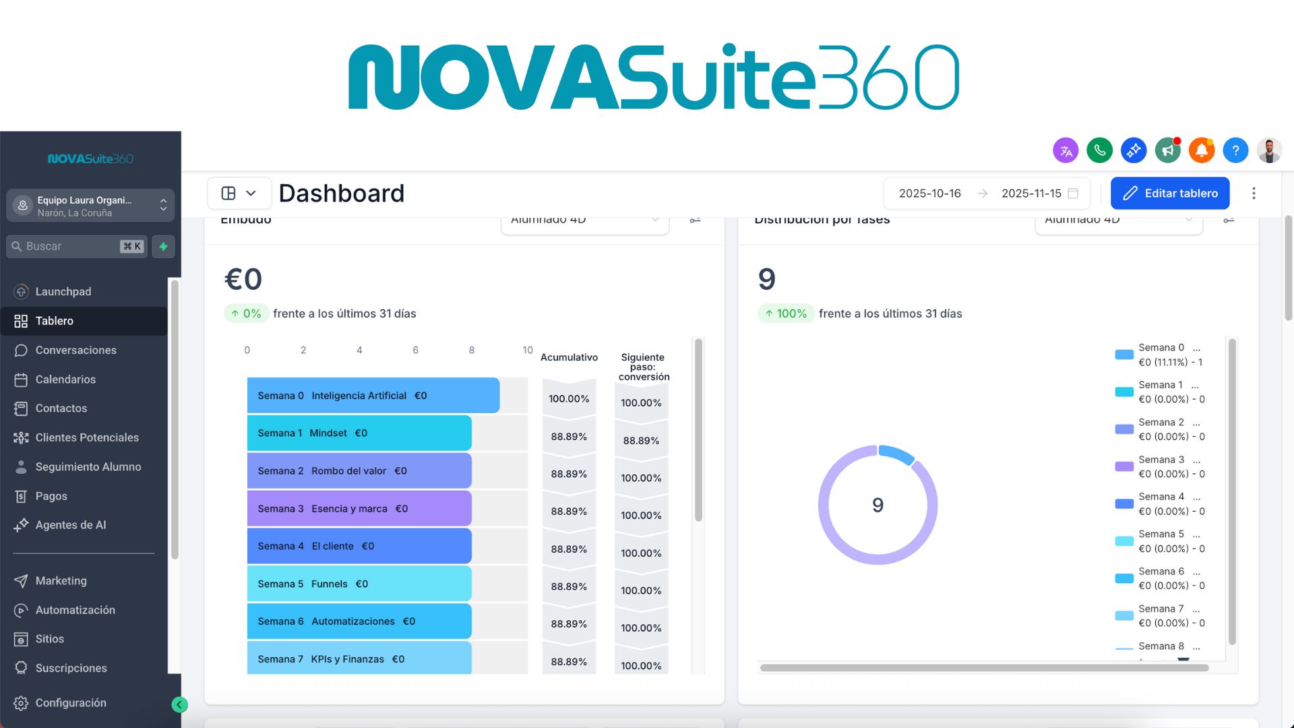Open the green phone dialer icon

coord(1099,150)
